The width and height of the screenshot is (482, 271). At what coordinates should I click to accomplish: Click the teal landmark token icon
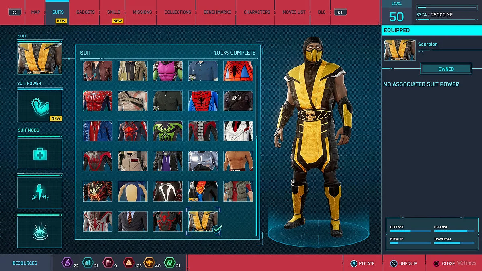tap(87, 263)
